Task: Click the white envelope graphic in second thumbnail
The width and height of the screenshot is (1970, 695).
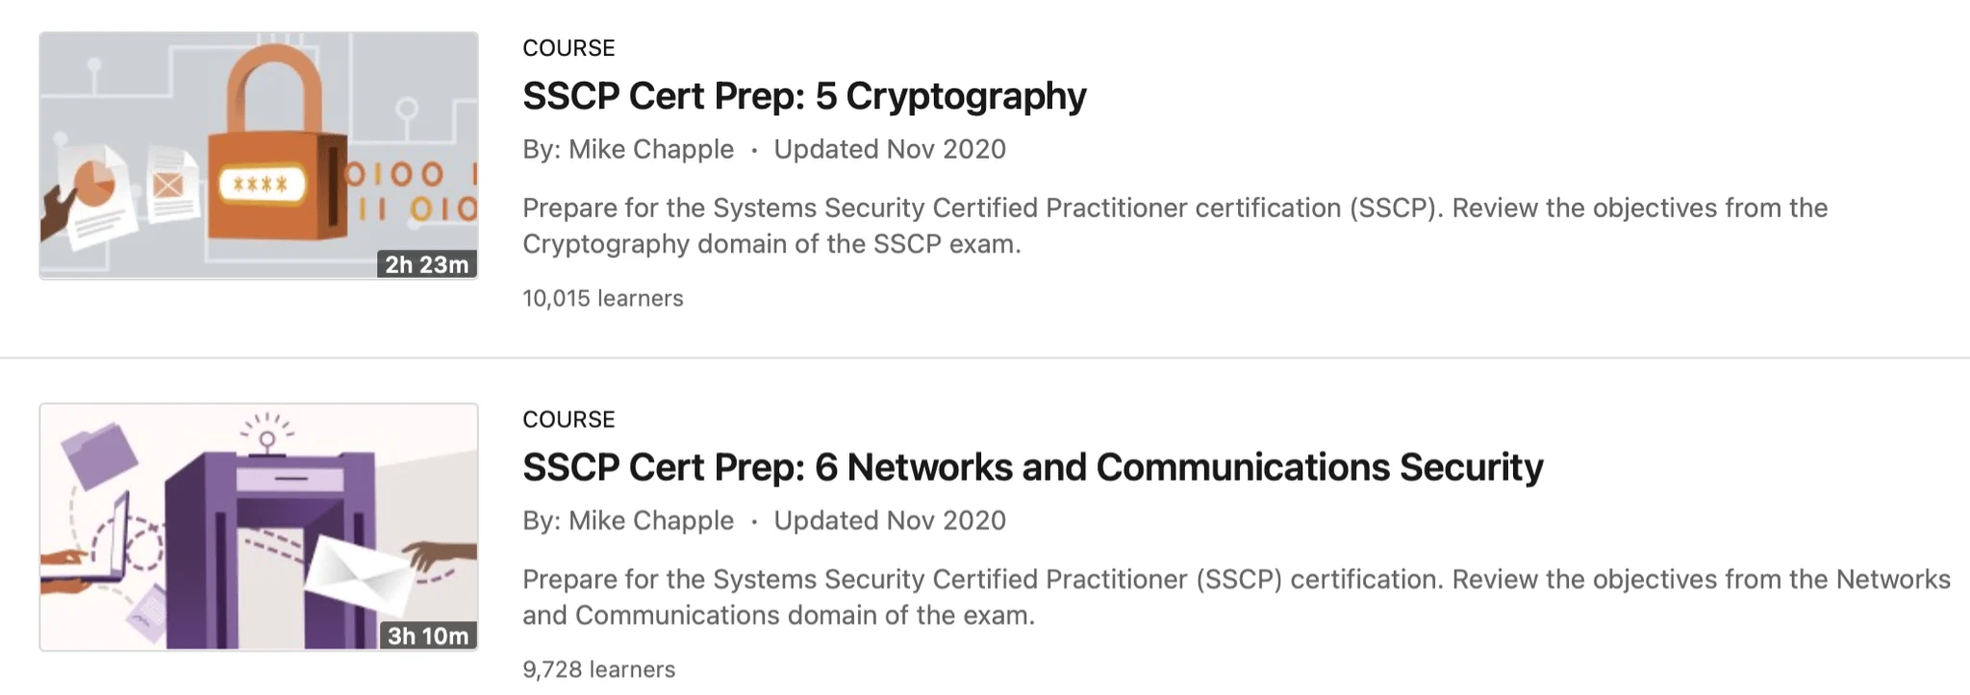Action: coord(359,571)
